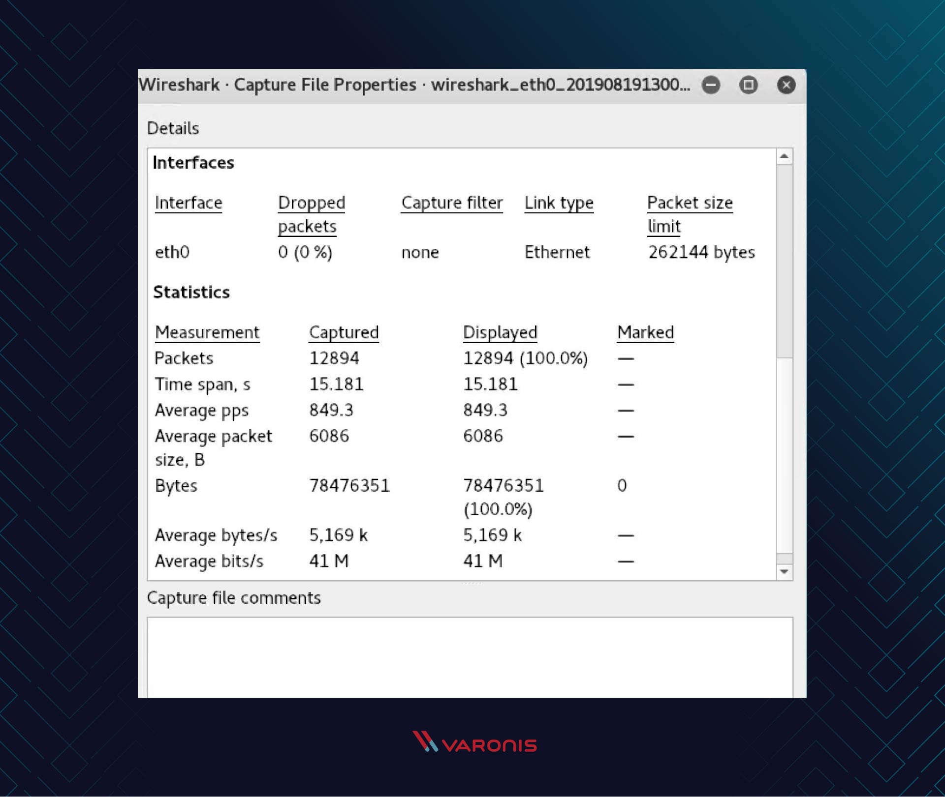Viewport: 945px width, 797px height.
Task: Click the Dropped packets column header
Action: pos(312,215)
